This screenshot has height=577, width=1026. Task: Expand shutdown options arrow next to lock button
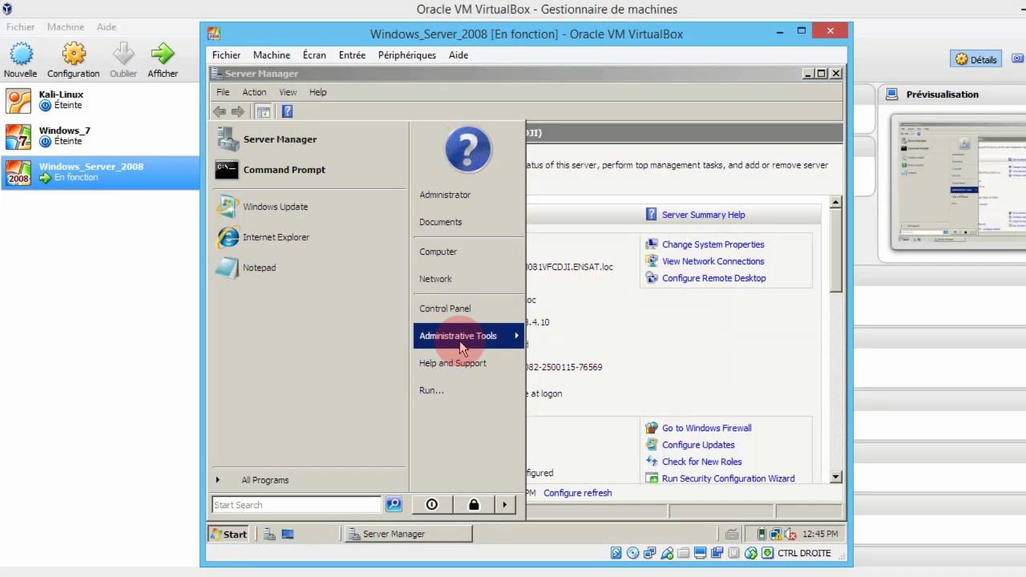504,505
